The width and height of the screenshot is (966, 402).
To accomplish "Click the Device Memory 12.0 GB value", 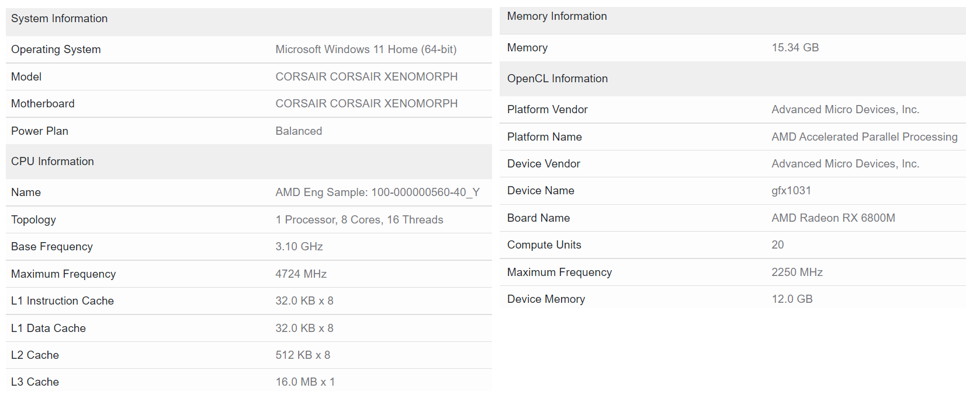I will coord(792,299).
